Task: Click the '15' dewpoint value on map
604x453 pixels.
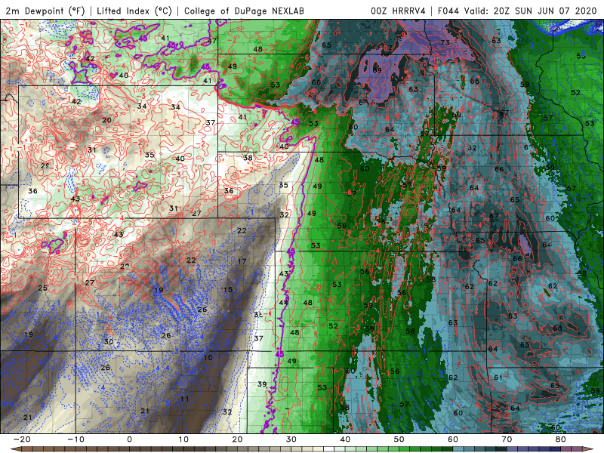Action: (x=228, y=290)
